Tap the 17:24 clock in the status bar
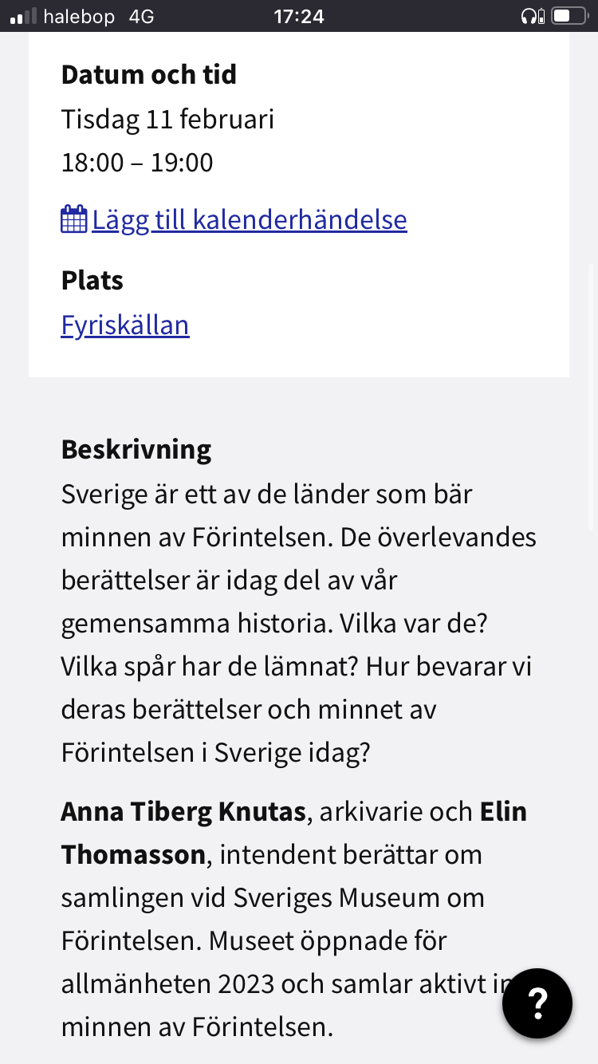 [x=298, y=16]
